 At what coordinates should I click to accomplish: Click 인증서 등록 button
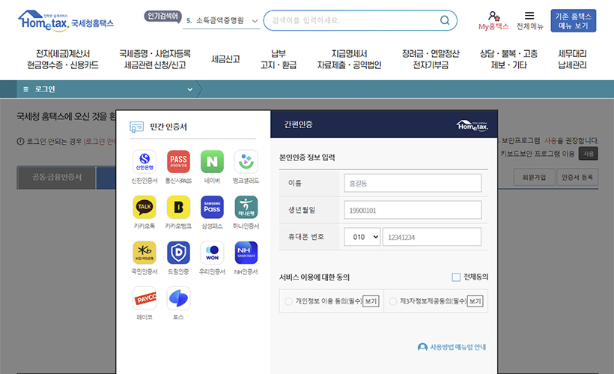point(577,178)
